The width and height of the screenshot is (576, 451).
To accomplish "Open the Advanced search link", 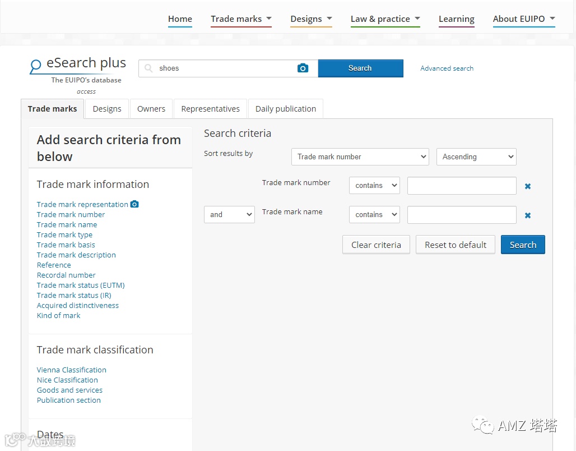I will click(447, 68).
